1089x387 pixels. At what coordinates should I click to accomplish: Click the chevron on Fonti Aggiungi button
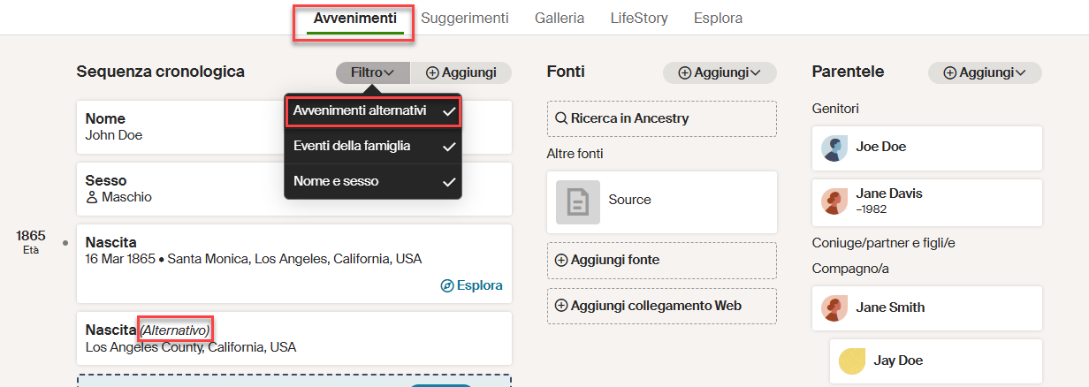coord(756,73)
